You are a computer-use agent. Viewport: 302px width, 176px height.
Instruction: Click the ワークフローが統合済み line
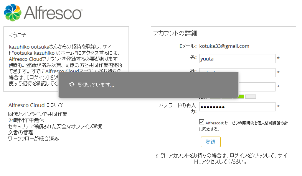coord(33,139)
